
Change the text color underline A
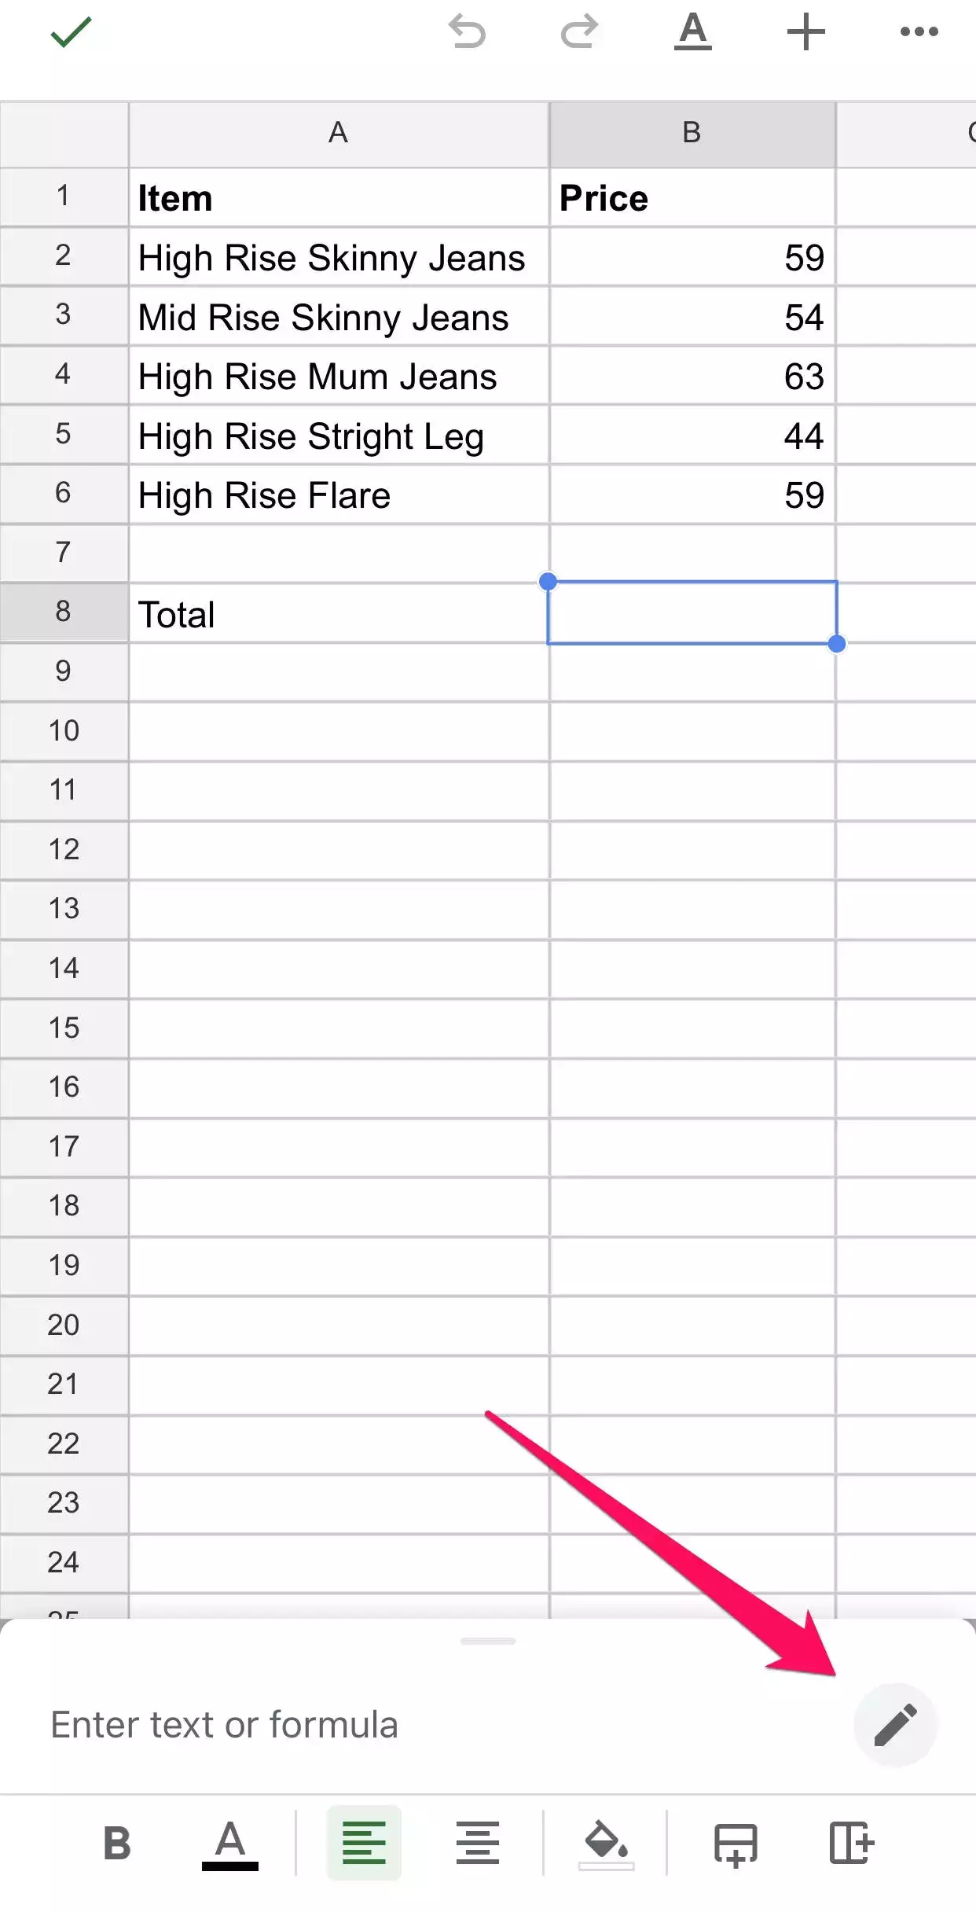(x=230, y=1844)
